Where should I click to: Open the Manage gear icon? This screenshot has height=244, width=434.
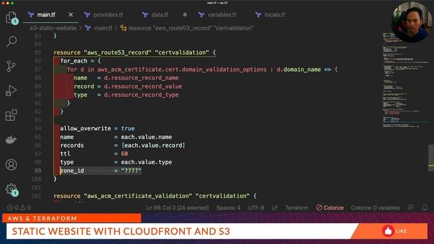point(11,189)
